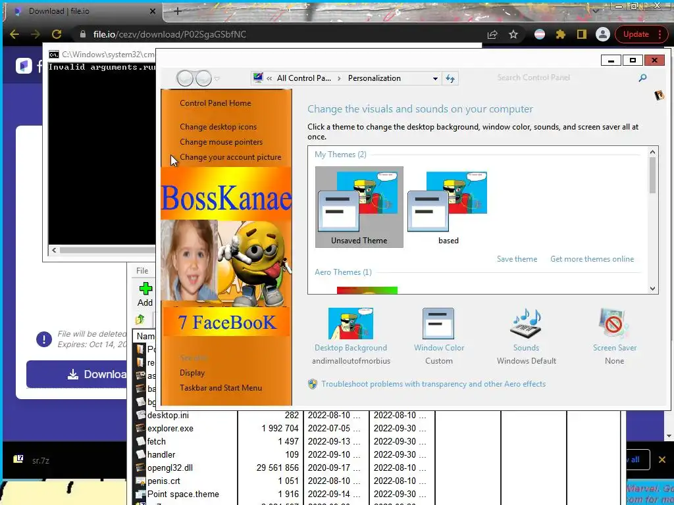
Task: Bookmark this page with star icon
Action: [x=513, y=34]
